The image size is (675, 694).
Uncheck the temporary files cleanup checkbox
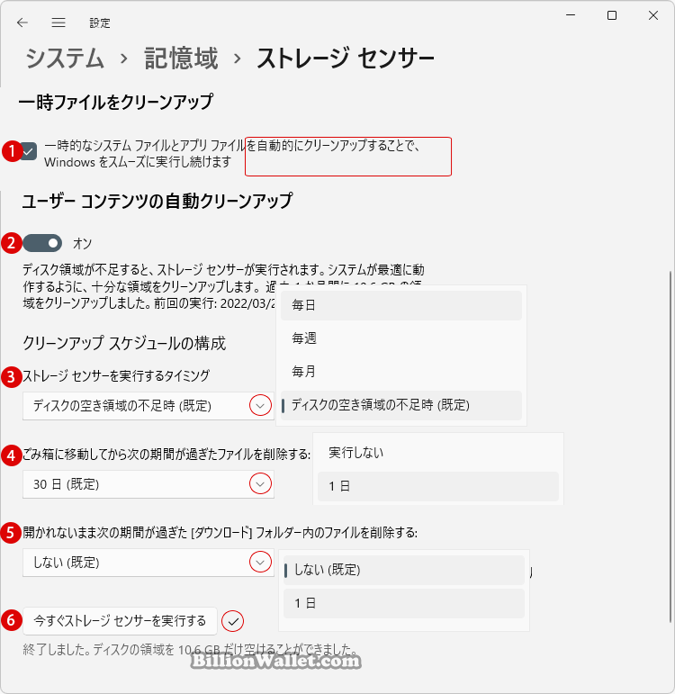(28, 151)
